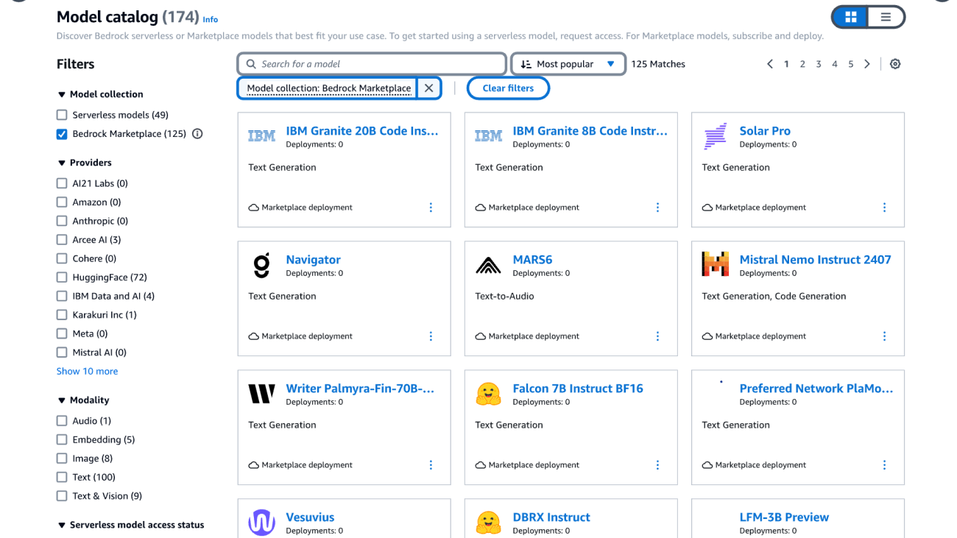Open MARS6 model details

click(x=532, y=260)
